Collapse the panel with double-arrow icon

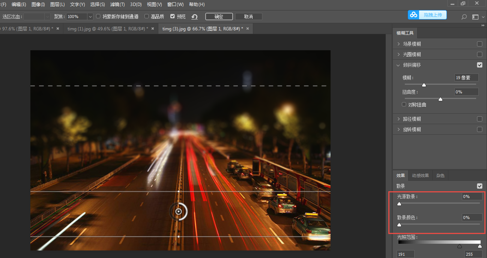[x=483, y=25]
